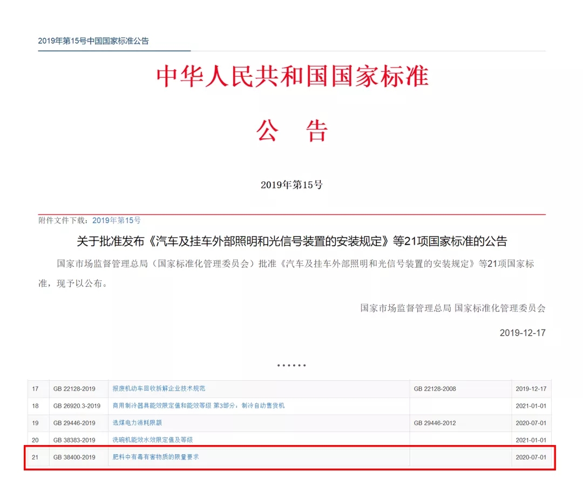This screenshot has height=485, width=583.
Task: Click the implementation date in row 21
Action: pos(531,457)
